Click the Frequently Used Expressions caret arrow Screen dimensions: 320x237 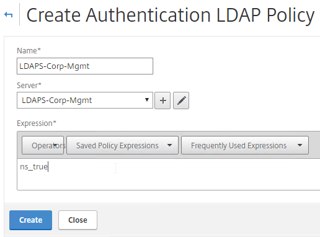(x=300, y=145)
